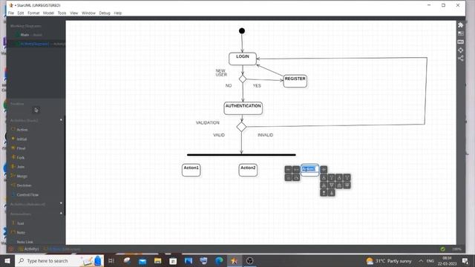
Task: Open OBS Studio from the taskbar
Action: pos(249,260)
